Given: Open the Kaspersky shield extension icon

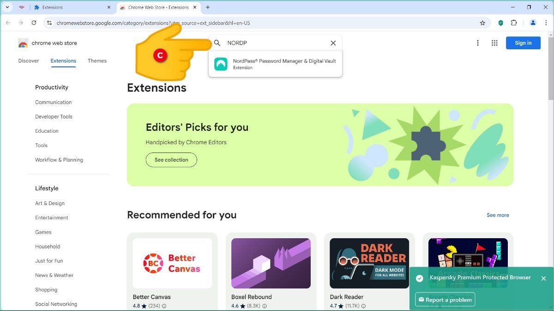Looking at the screenshot, I should click(501, 23).
